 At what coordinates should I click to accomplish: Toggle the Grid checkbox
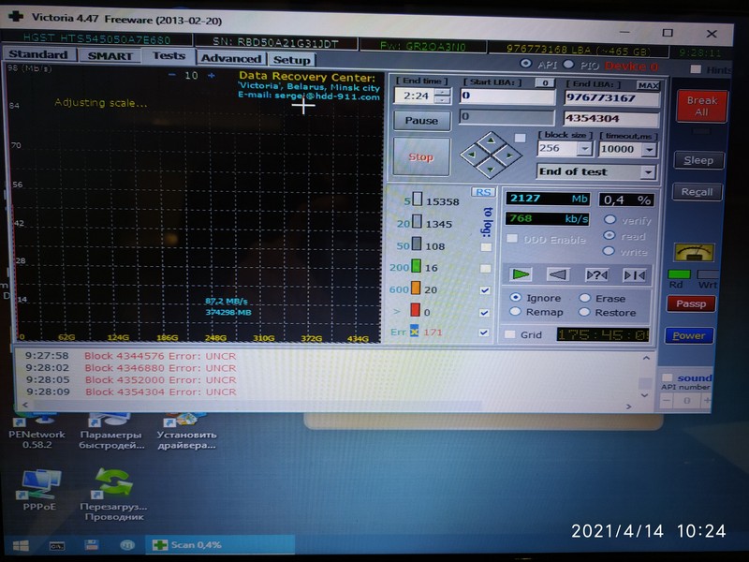pos(511,334)
